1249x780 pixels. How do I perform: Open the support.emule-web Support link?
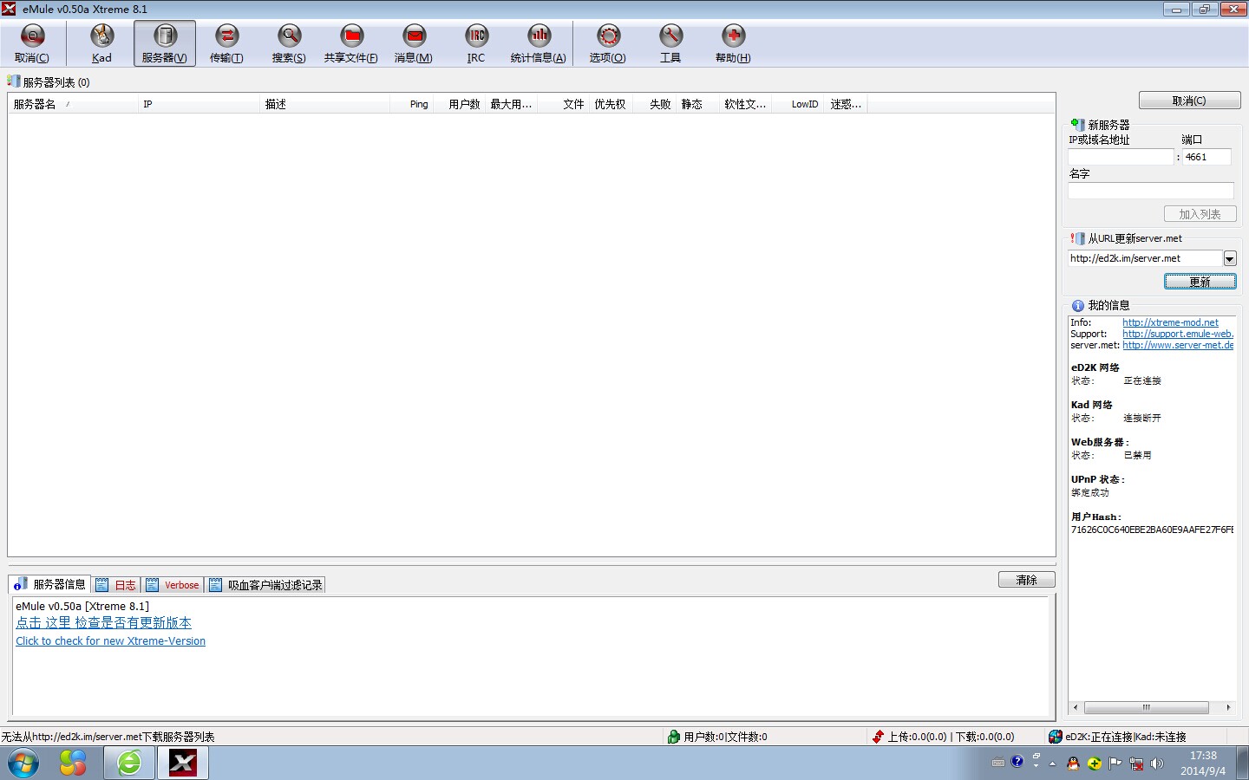(x=1178, y=334)
